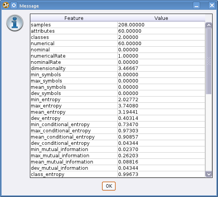Click the class_entropy row
Screen dimensions: 218x197
[x=118, y=174]
